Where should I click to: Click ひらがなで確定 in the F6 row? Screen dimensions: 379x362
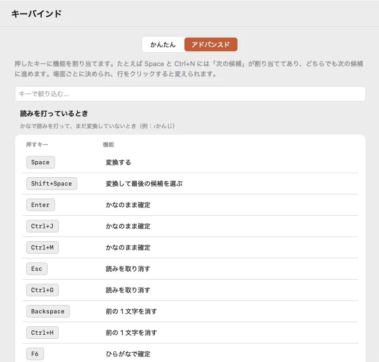[128, 354]
